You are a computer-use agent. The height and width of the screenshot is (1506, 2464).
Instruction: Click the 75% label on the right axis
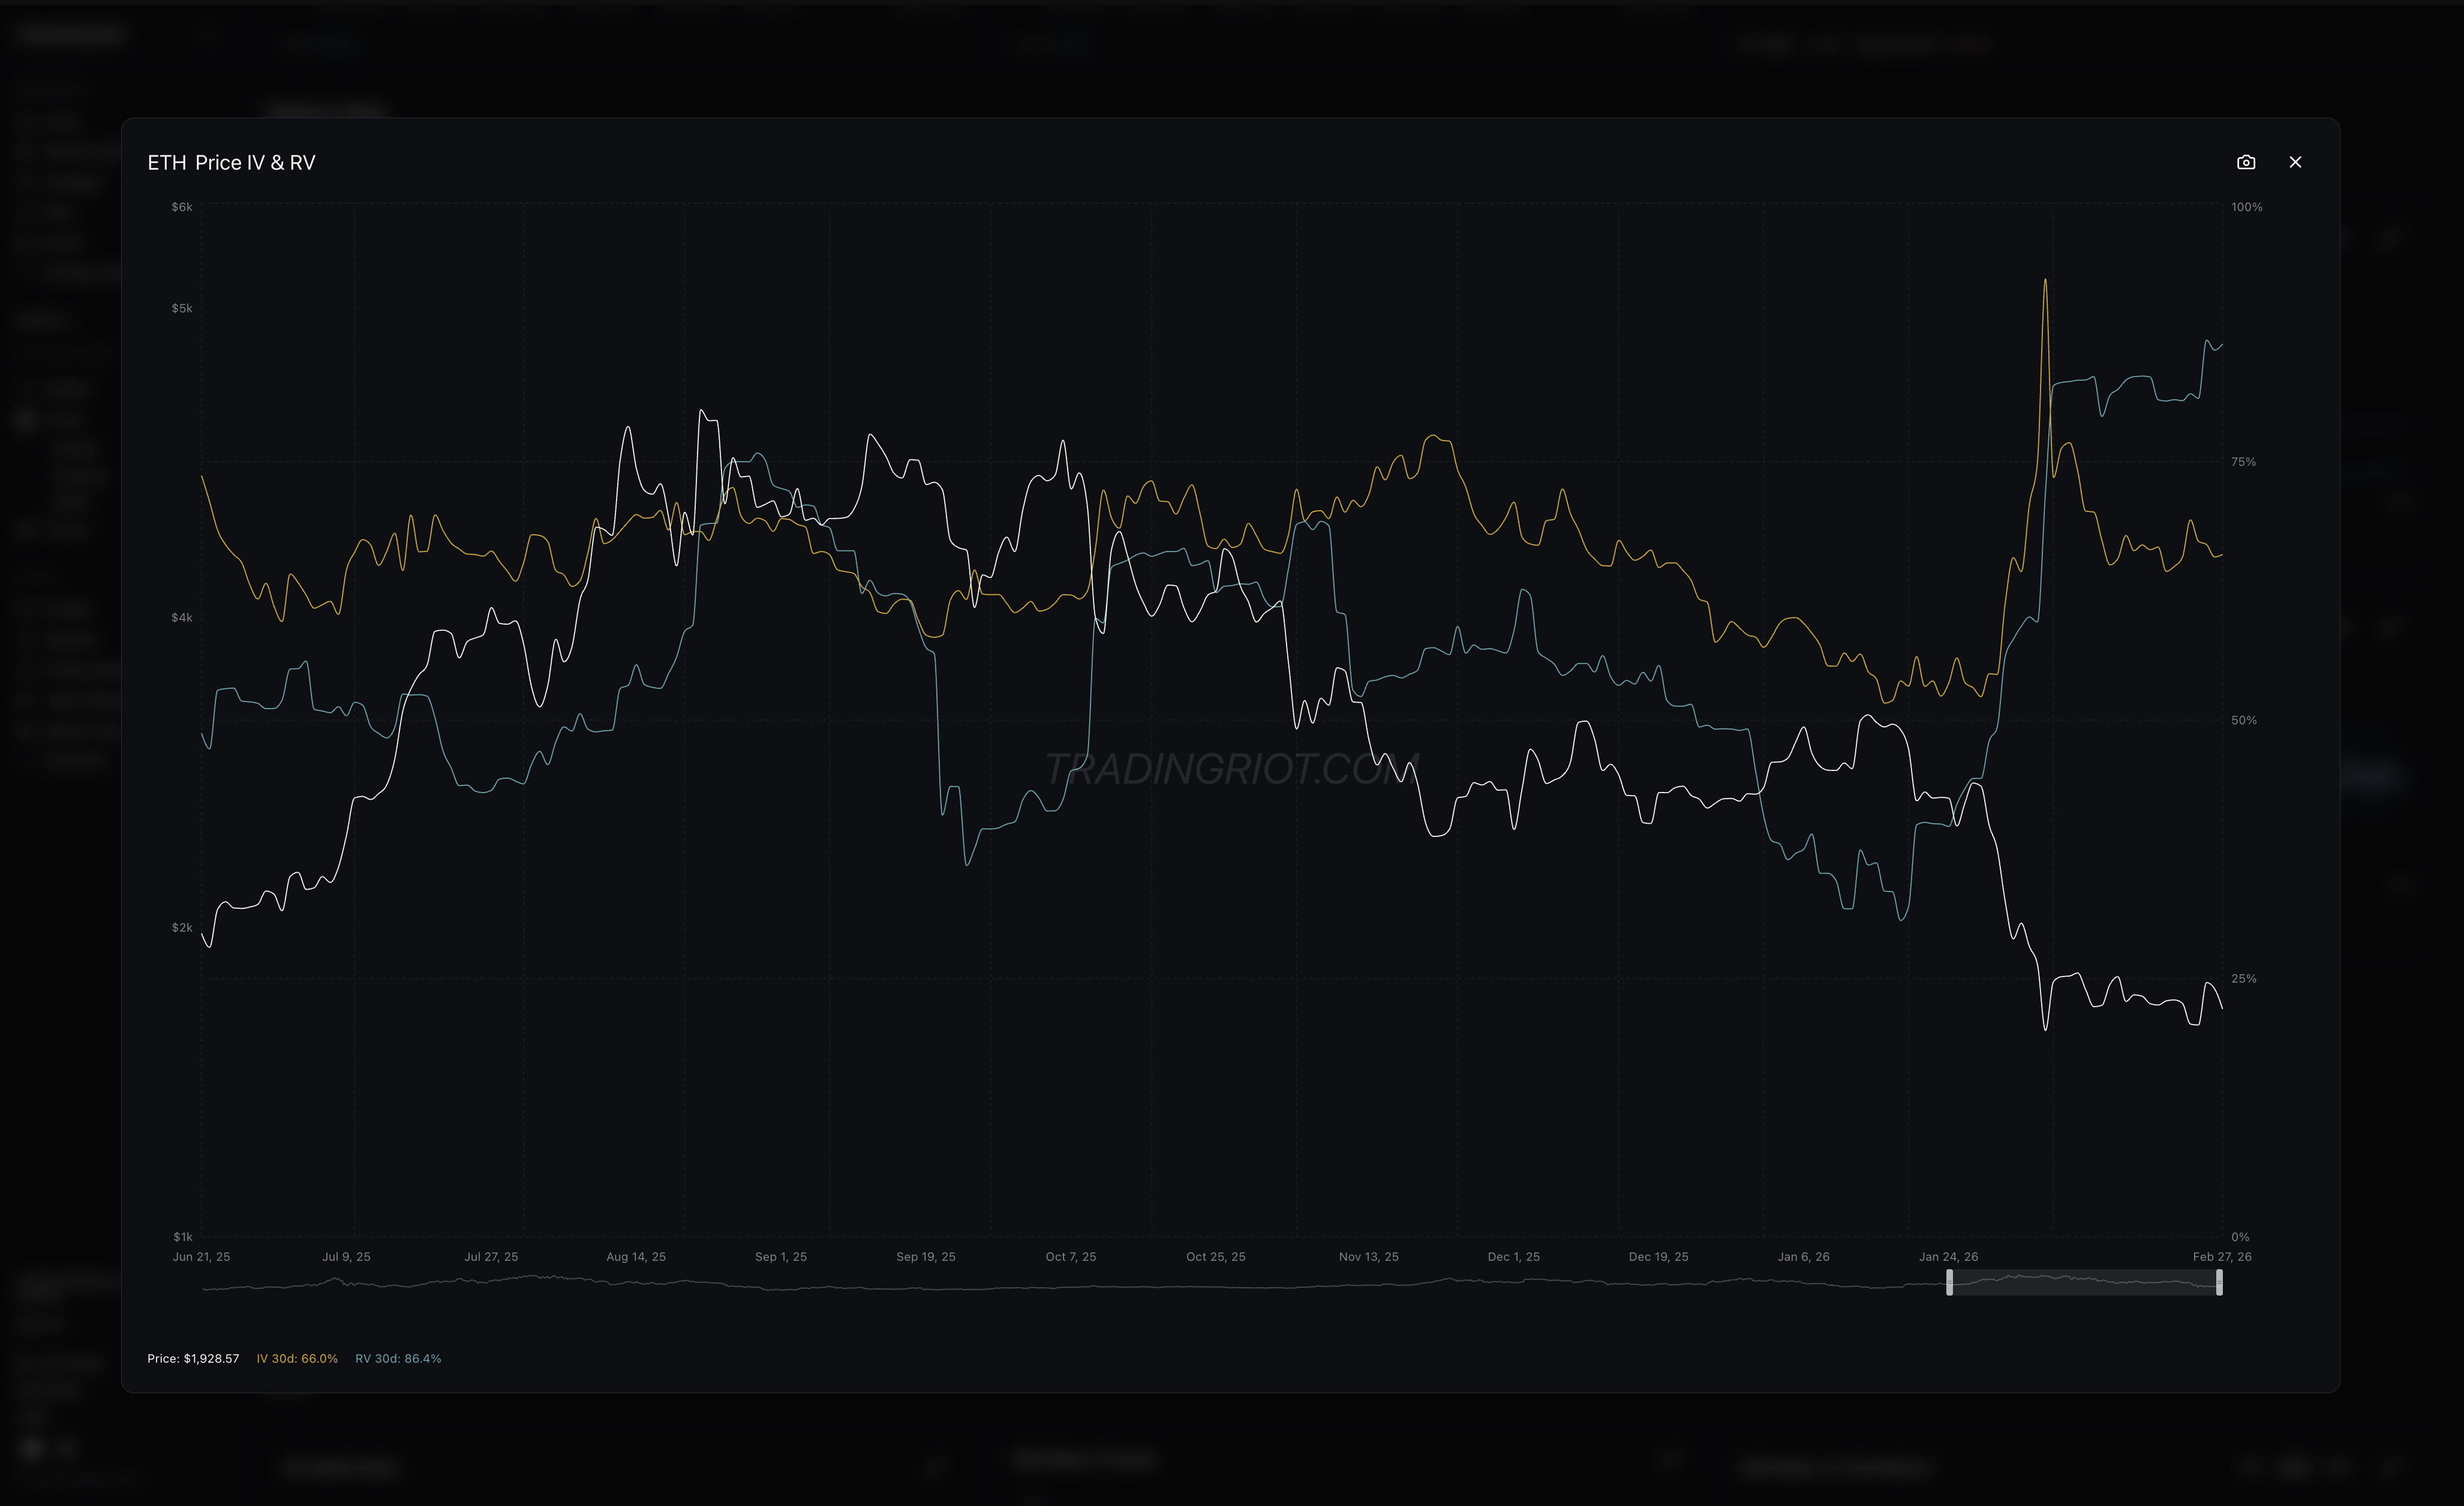pyautogui.click(x=2244, y=460)
